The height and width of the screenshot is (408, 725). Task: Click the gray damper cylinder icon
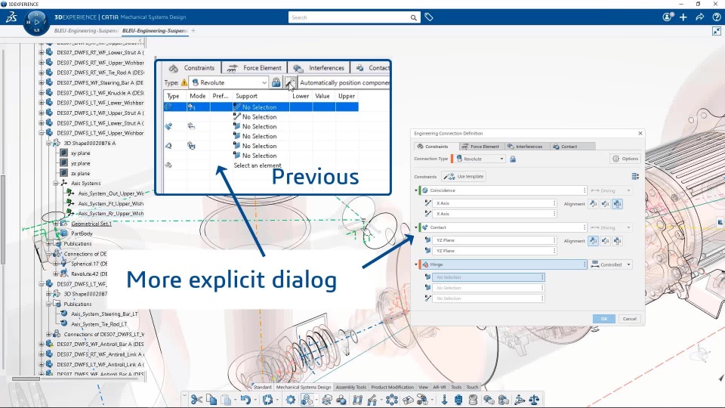[473, 400]
